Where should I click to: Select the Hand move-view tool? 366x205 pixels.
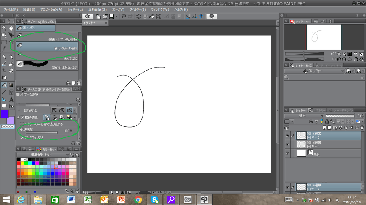coord(11,28)
